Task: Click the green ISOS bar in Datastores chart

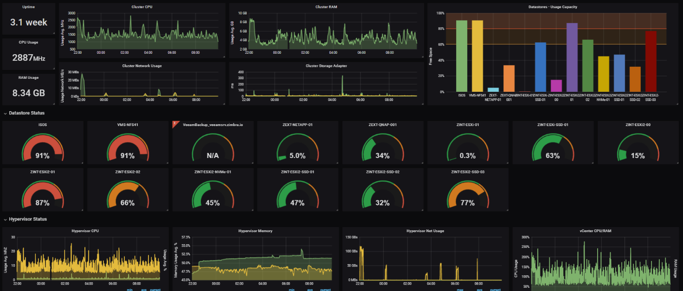Action: click(462, 56)
